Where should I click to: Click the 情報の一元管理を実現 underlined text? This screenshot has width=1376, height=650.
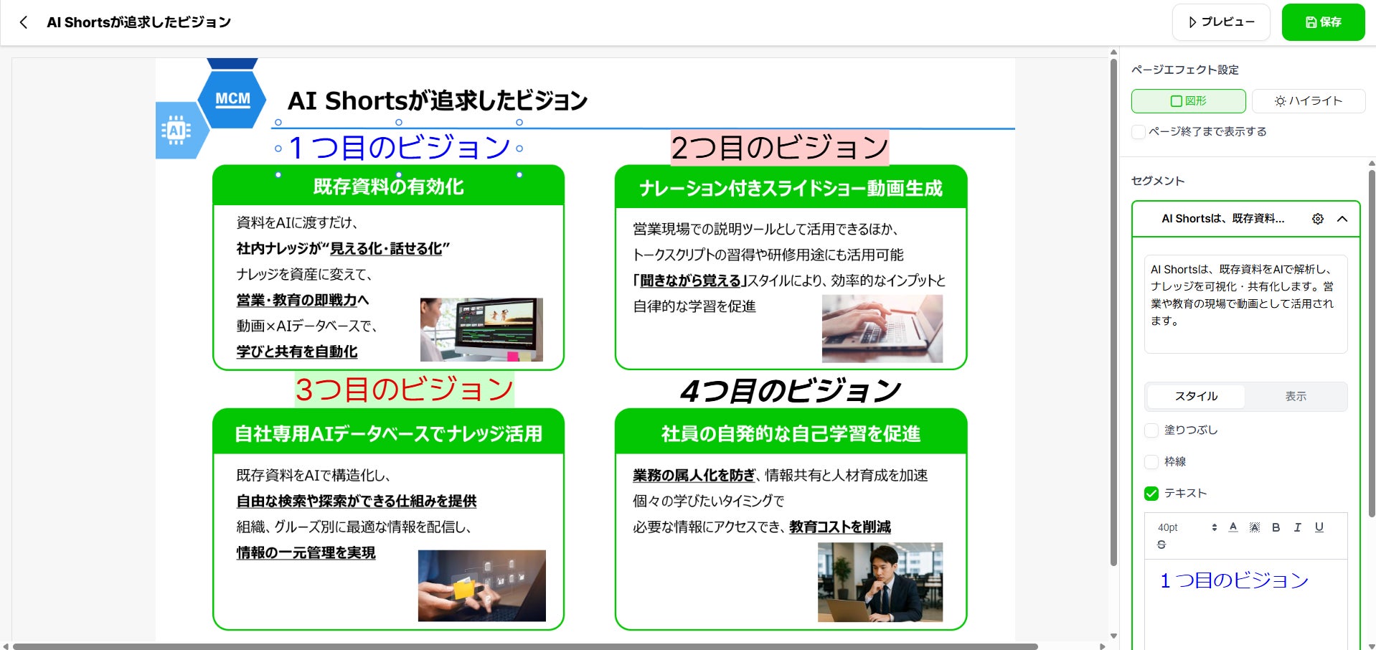pyautogui.click(x=306, y=552)
